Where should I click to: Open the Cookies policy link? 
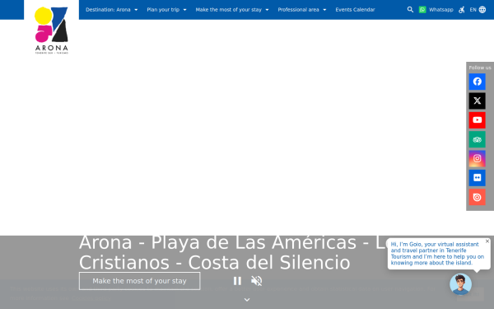pyautogui.click(x=91, y=298)
